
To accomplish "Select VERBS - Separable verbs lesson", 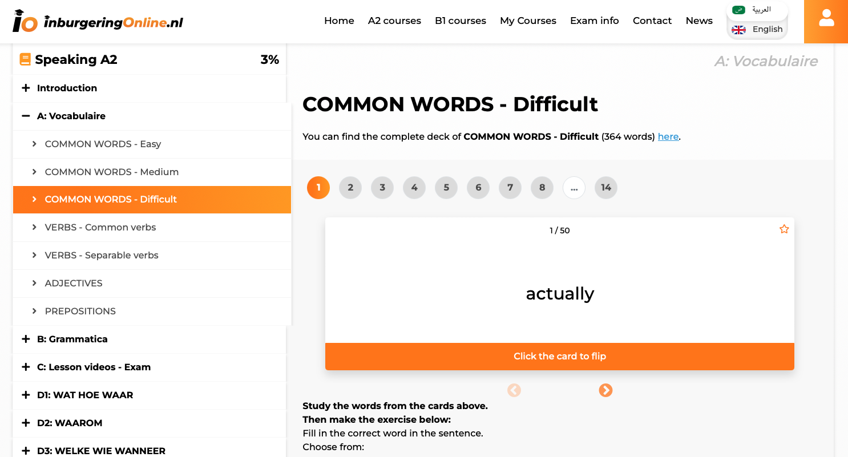I will 102,255.
